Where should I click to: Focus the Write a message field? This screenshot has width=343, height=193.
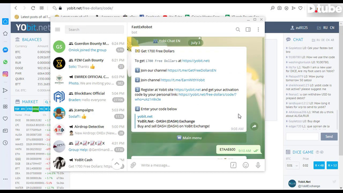pos(184,165)
